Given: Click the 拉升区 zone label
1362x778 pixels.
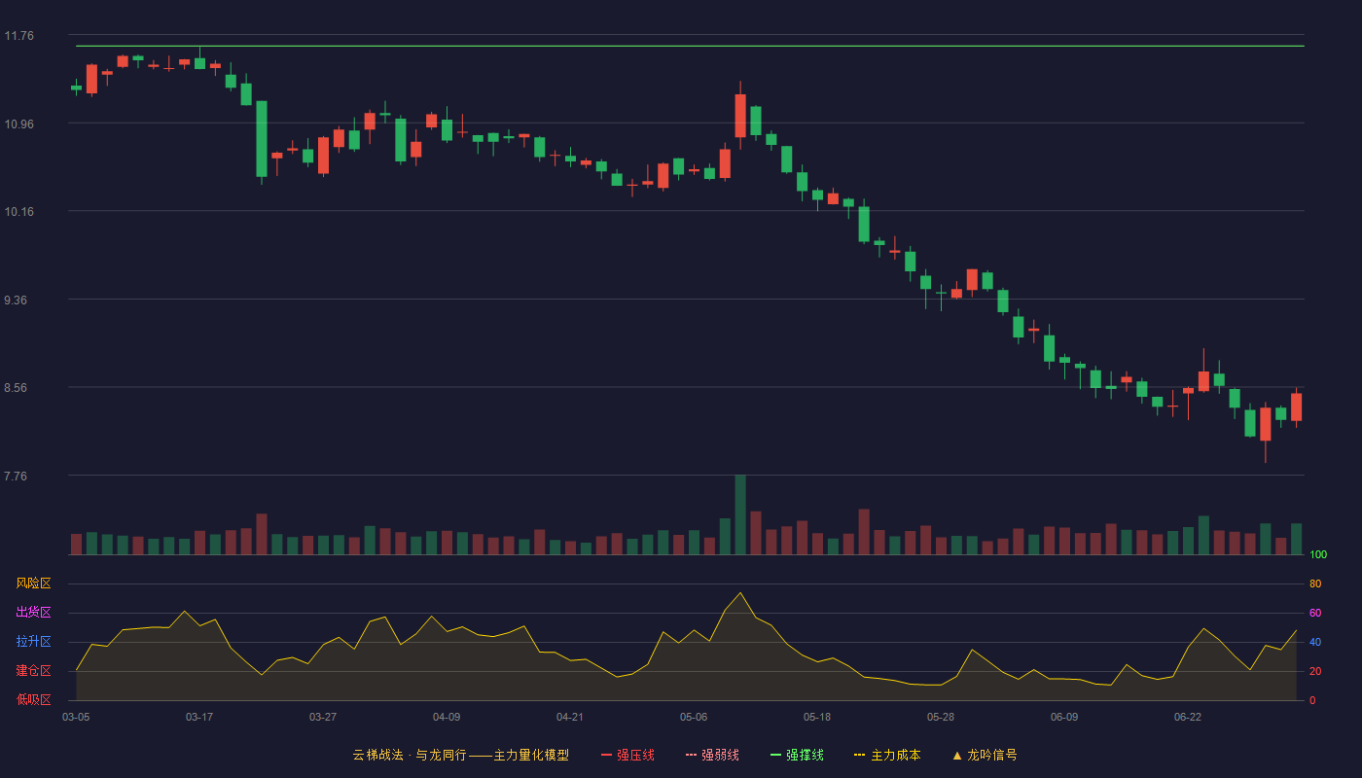Looking at the screenshot, I should point(33,642).
